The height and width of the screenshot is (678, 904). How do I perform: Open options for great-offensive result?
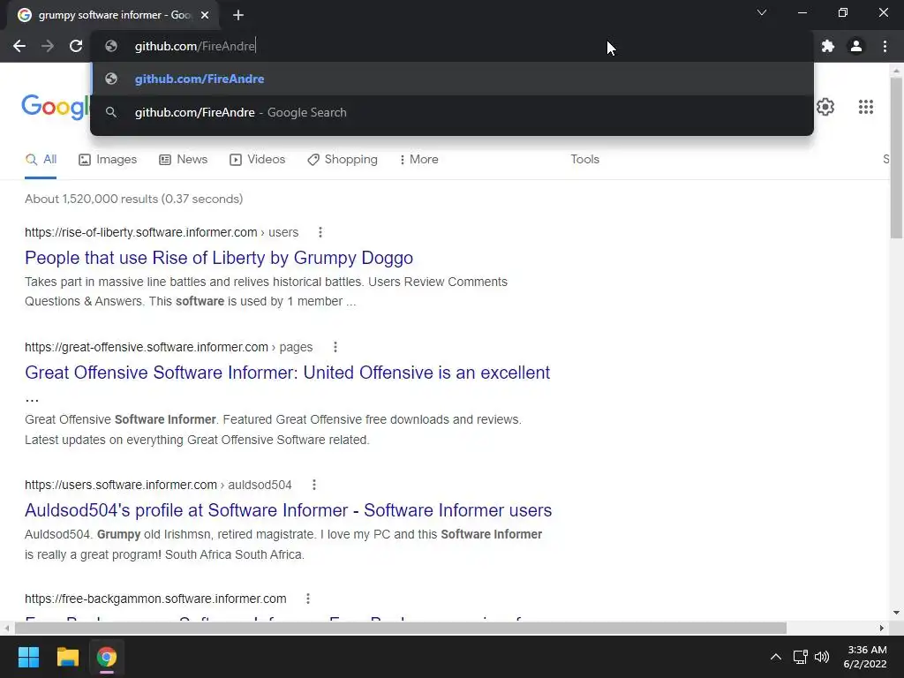click(335, 347)
